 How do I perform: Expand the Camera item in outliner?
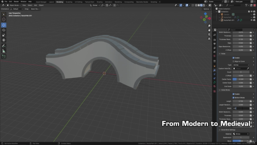pyautogui.click(x=219, y=14)
